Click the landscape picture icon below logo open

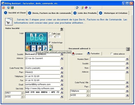[x=50, y=49]
